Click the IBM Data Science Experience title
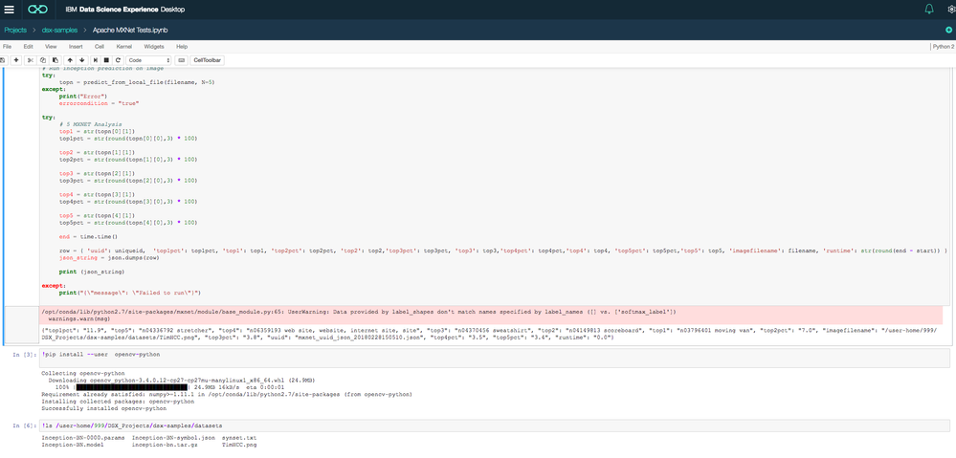 point(125,10)
